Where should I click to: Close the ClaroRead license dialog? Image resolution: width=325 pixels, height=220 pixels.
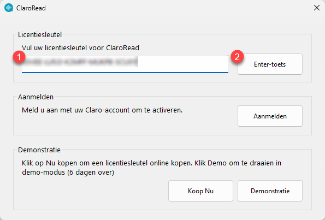tap(316, 8)
